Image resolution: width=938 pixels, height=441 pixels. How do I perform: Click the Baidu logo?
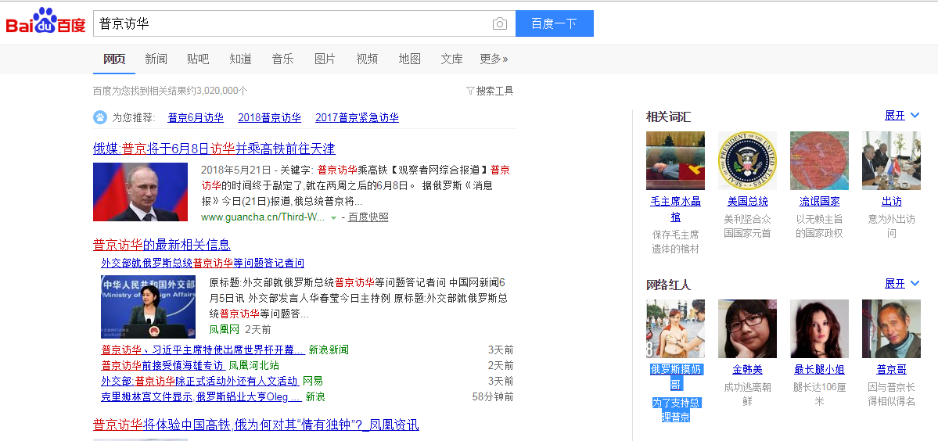46,22
